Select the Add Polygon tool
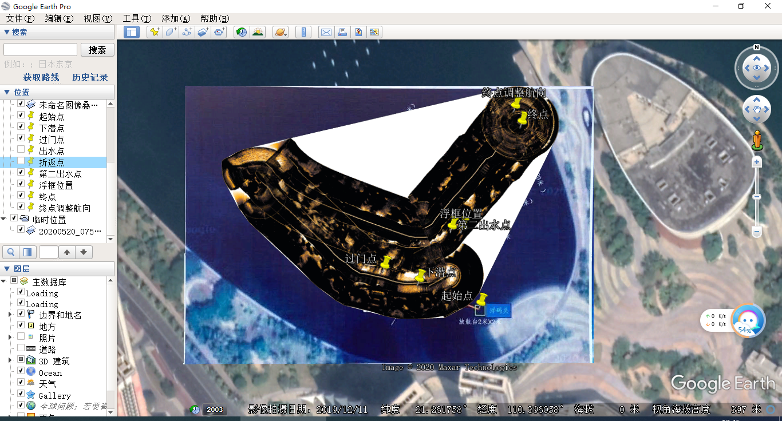 [x=171, y=32]
